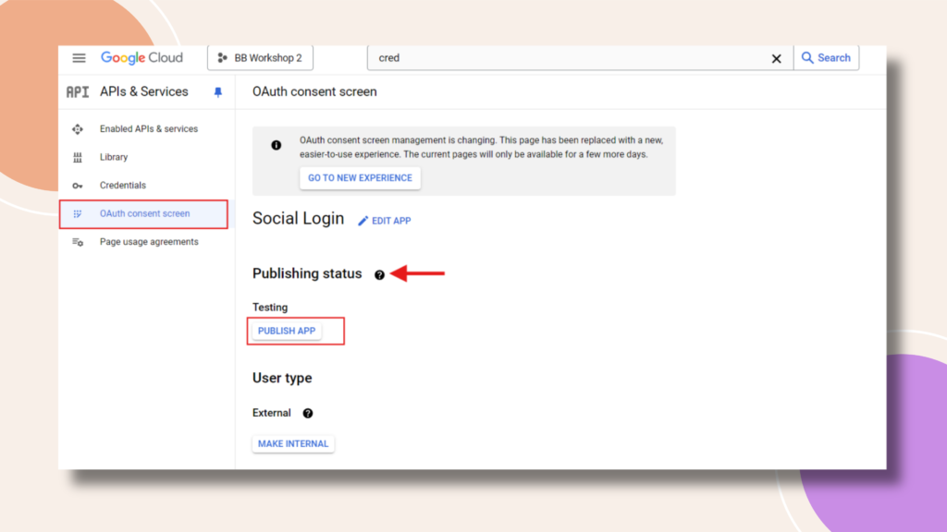The height and width of the screenshot is (532, 947).
Task: Click the PUBLISH APP button
Action: [x=287, y=331]
